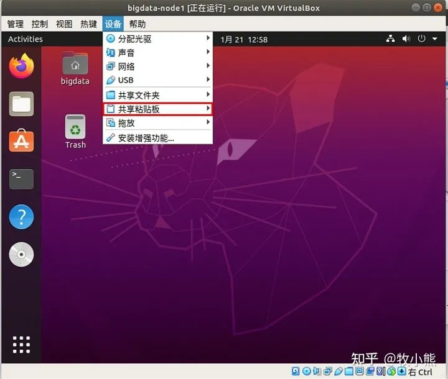Expand 拖放 submenu arrow
The image size is (448, 379).
click(x=208, y=122)
